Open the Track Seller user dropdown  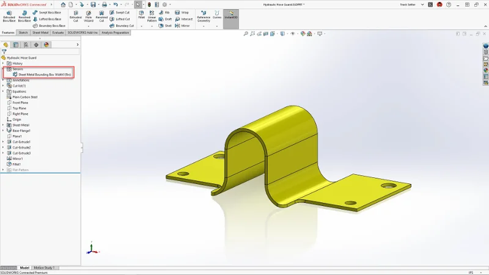(411, 4)
